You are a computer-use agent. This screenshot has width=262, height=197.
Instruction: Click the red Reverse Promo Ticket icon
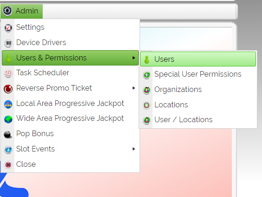pyautogui.click(x=8, y=89)
